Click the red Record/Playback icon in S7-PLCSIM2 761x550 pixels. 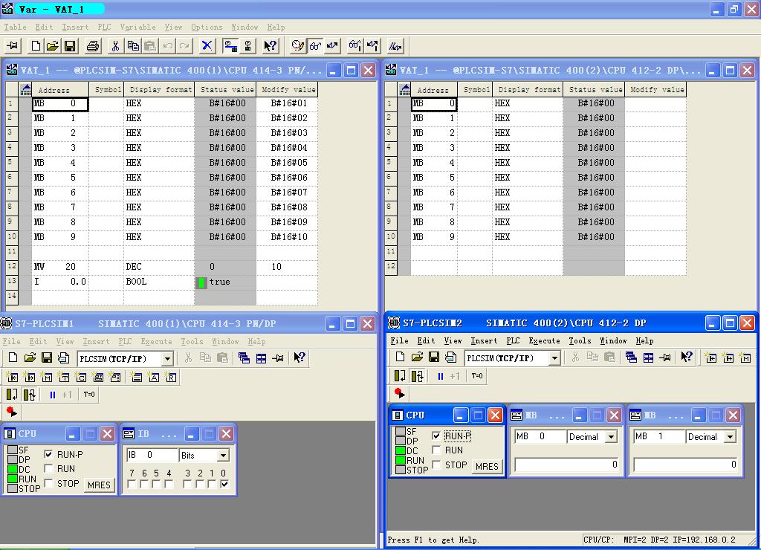click(399, 393)
